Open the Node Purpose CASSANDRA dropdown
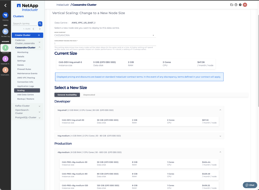 (x=105, y=35)
